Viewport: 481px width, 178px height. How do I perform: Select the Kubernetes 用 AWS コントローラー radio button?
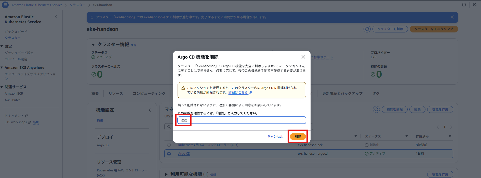tap(169, 145)
